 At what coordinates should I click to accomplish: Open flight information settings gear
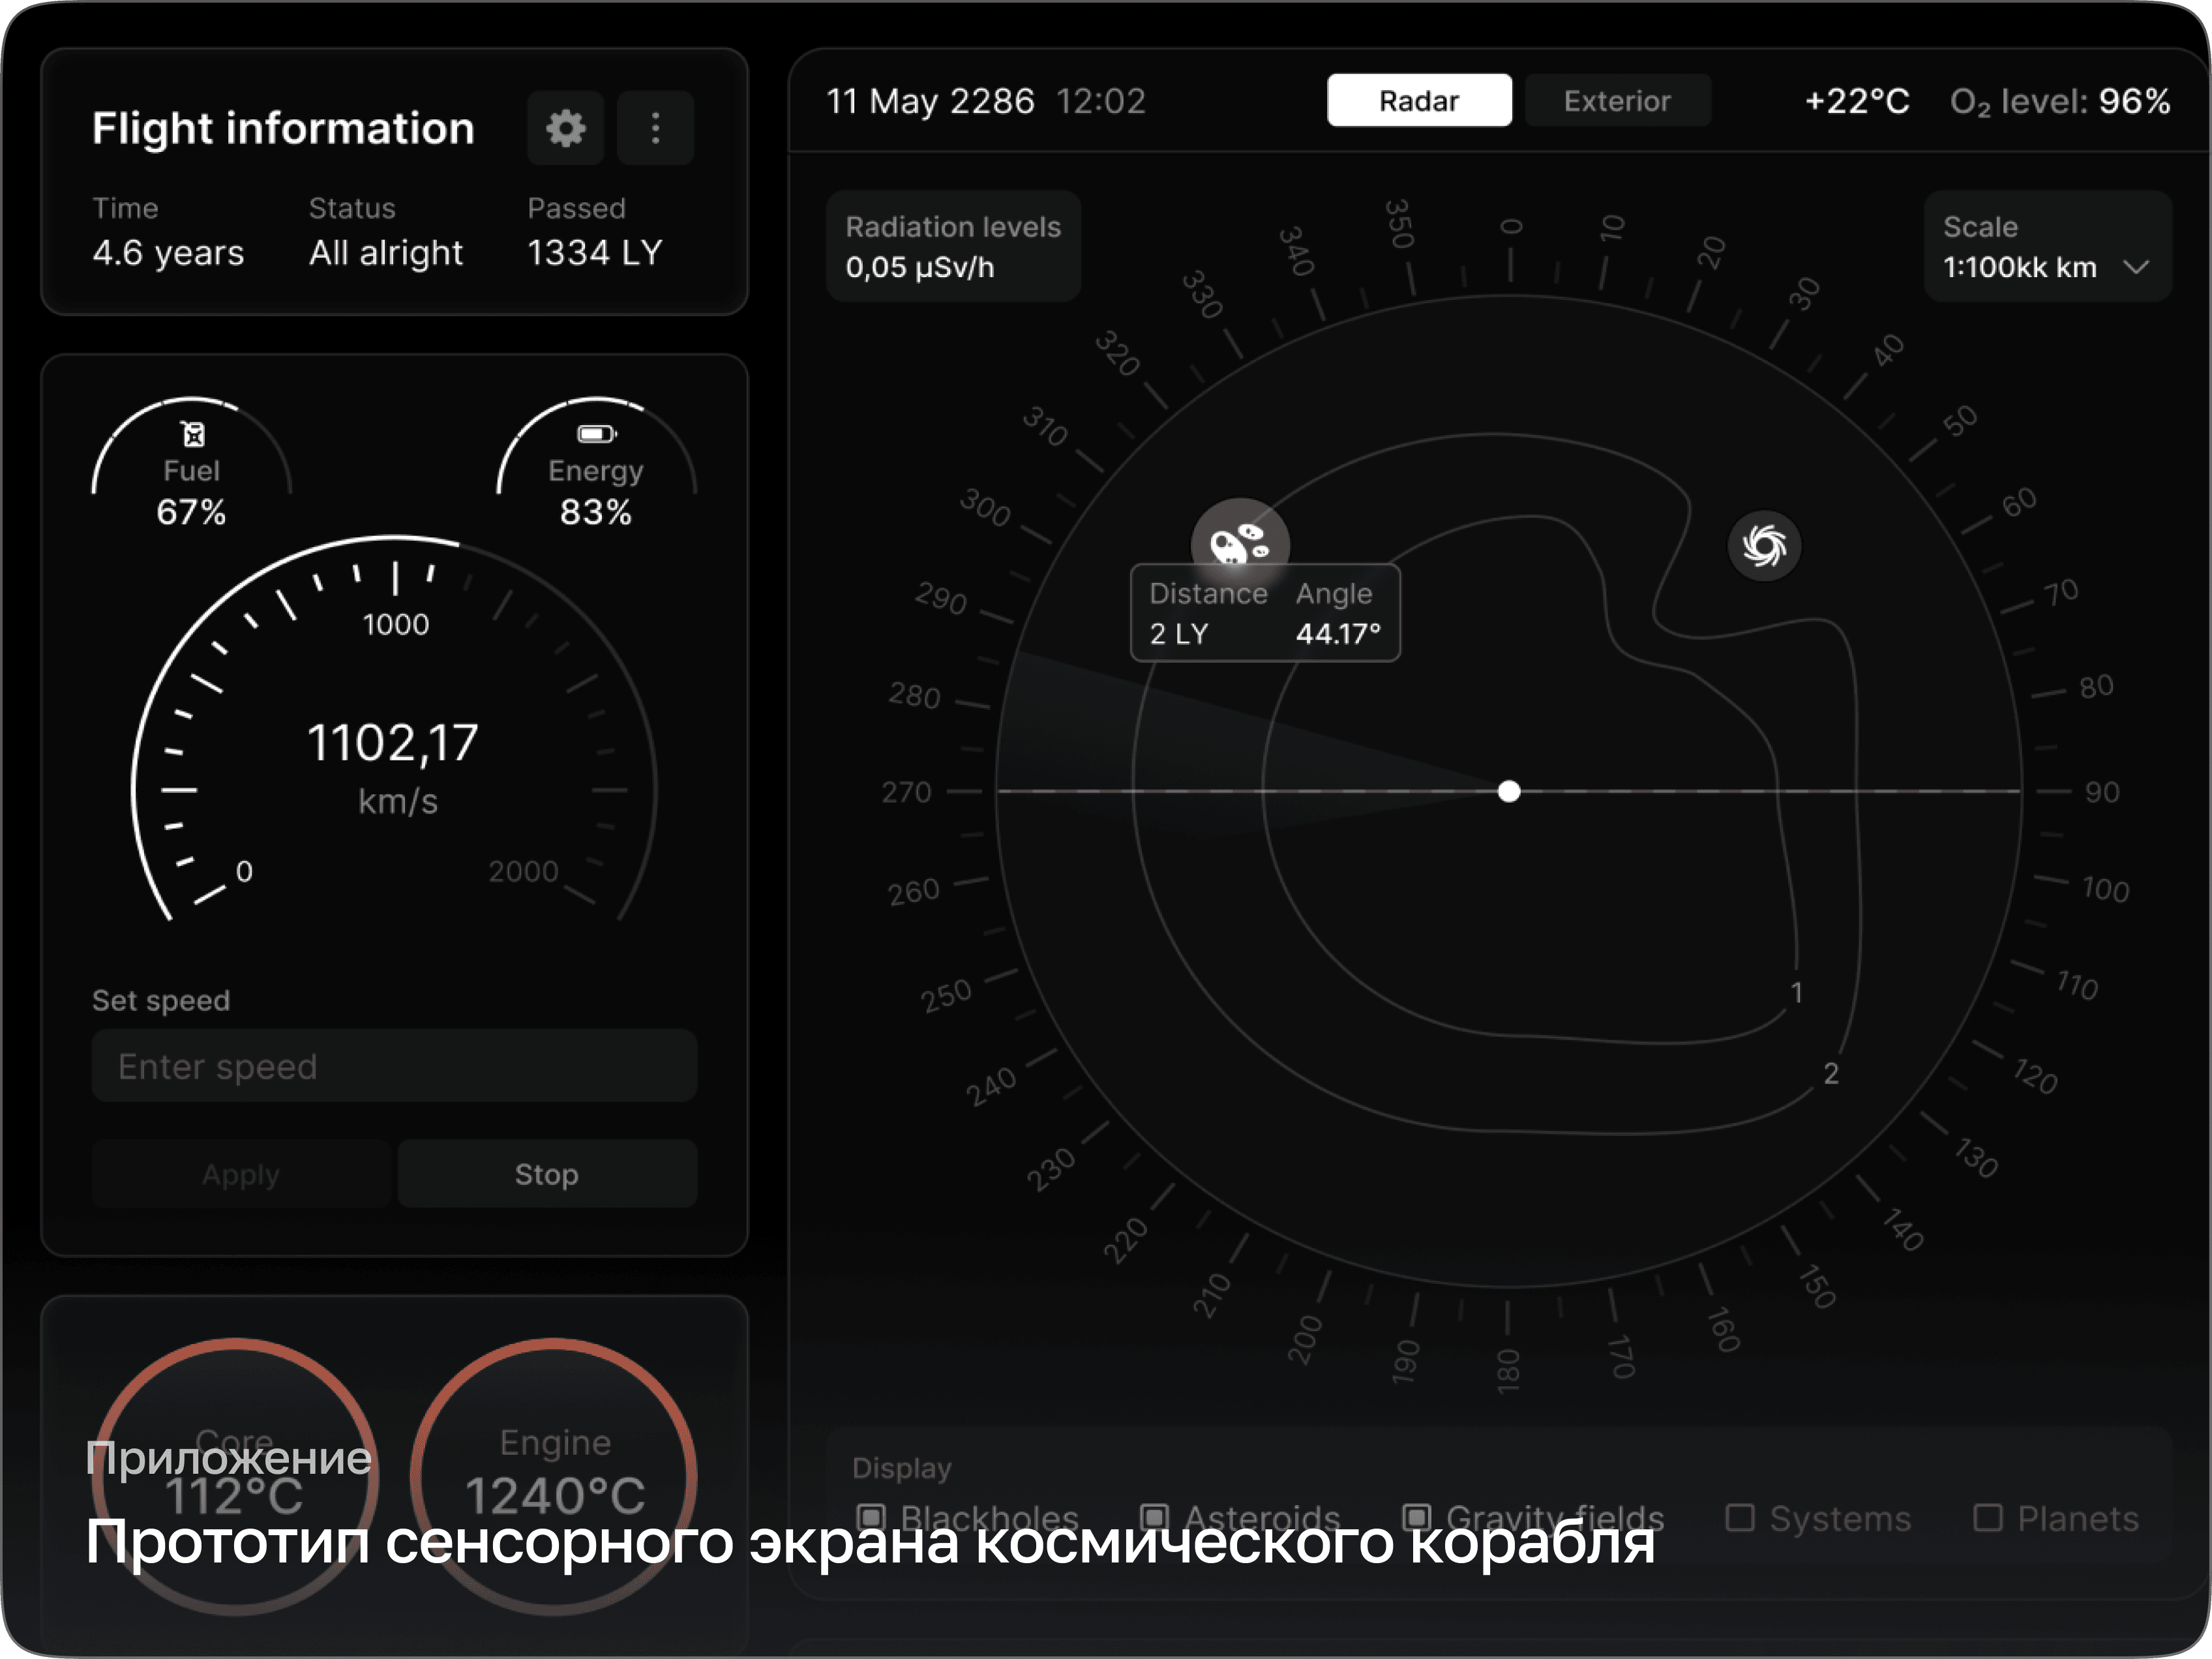click(x=565, y=128)
